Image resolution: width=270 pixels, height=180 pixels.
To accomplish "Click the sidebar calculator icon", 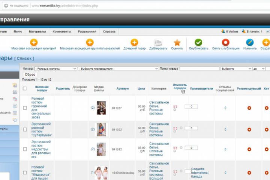I will tap(15, 113).
